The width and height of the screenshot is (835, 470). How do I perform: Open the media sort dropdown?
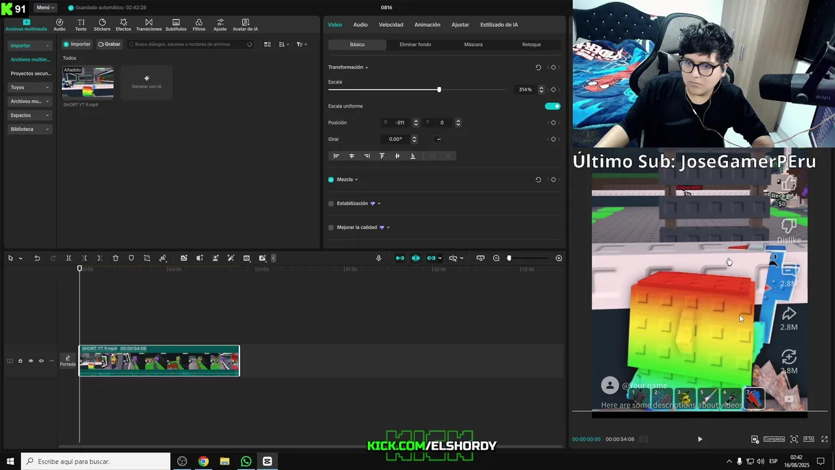pyautogui.click(x=284, y=44)
